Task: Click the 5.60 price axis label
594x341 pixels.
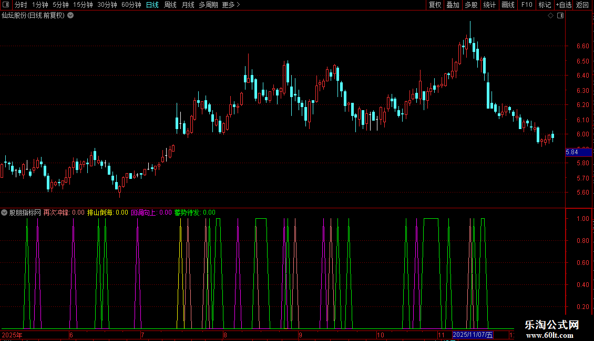Action: (582, 193)
